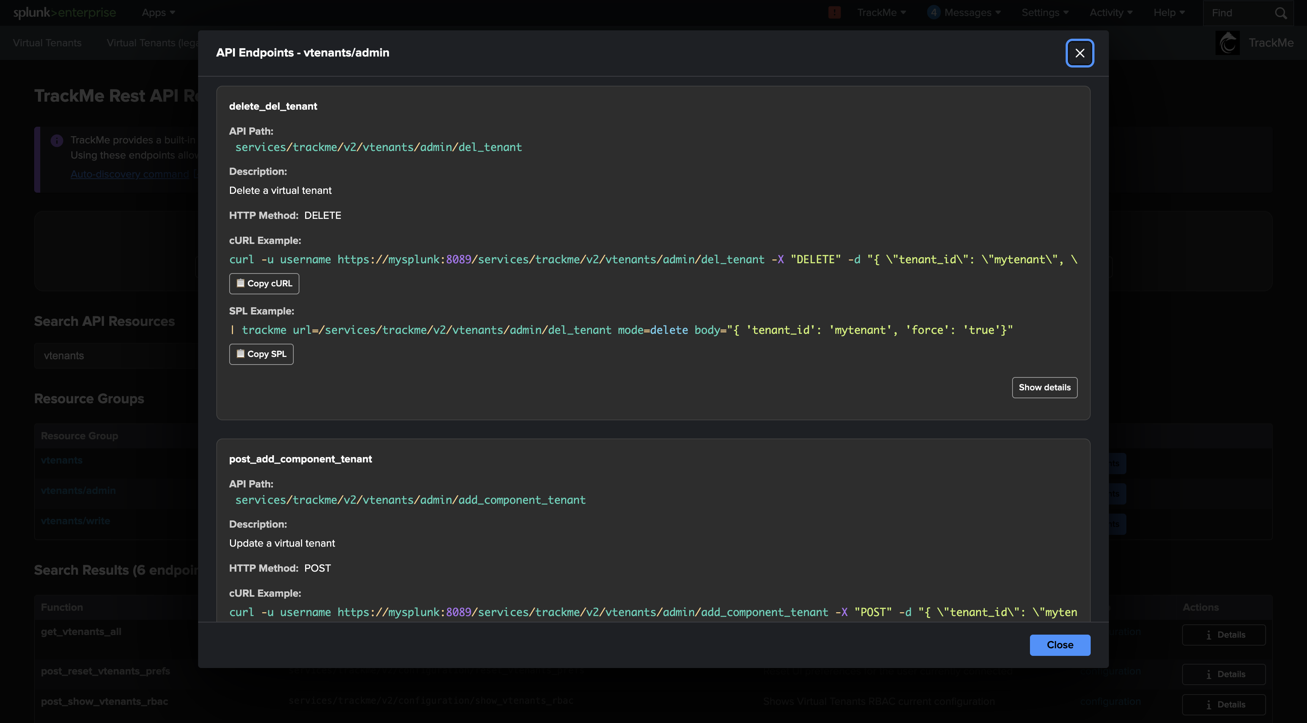
Task: Click the blue Close button in dialog footer
Action: [x=1060, y=645]
